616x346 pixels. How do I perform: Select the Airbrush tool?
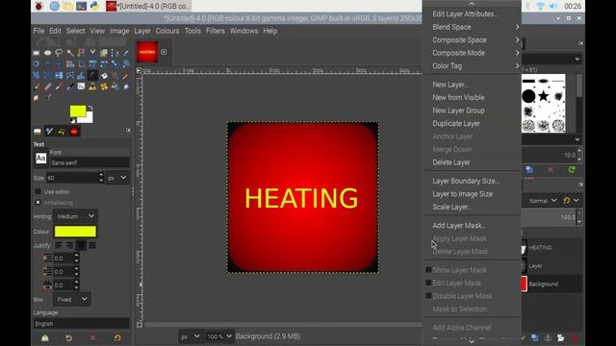pyautogui.click(x=59, y=86)
